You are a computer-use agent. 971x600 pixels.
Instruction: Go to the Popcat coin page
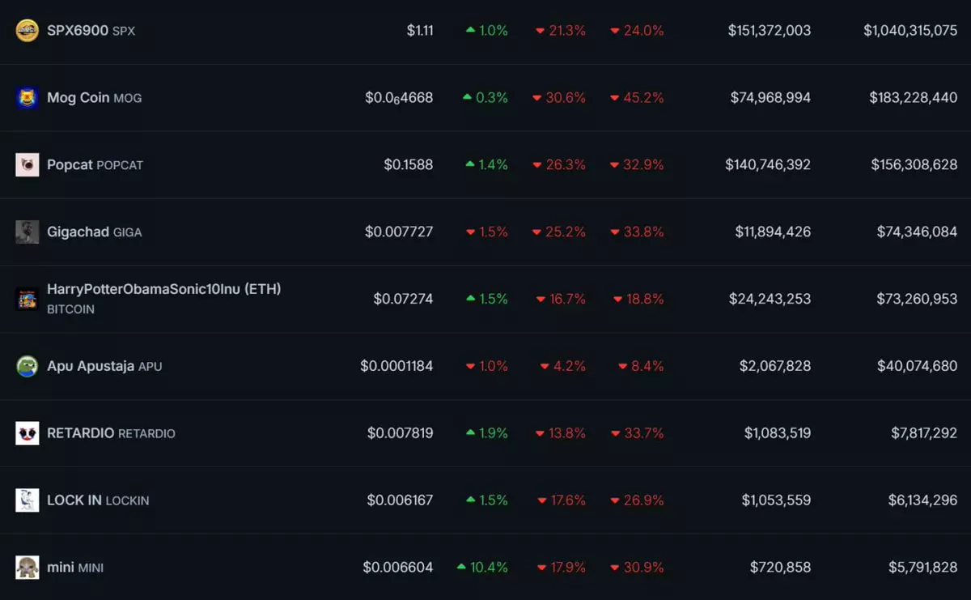coord(70,165)
